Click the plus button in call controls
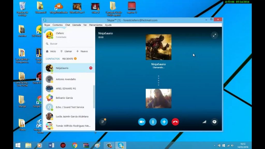The width and height of the screenshot is (265, 149). pyautogui.click(x=164, y=122)
